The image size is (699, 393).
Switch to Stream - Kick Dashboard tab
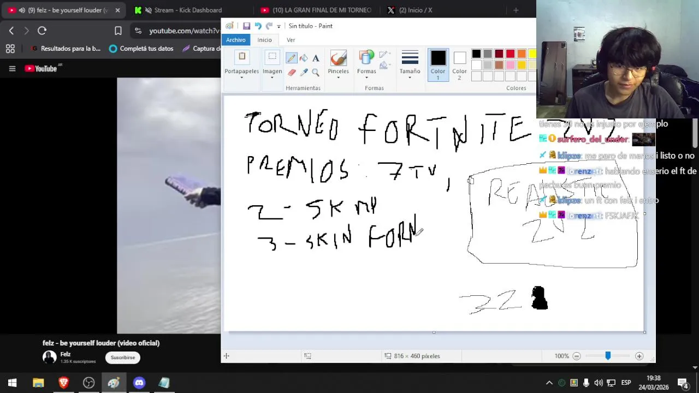pyautogui.click(x=188, y=10)
